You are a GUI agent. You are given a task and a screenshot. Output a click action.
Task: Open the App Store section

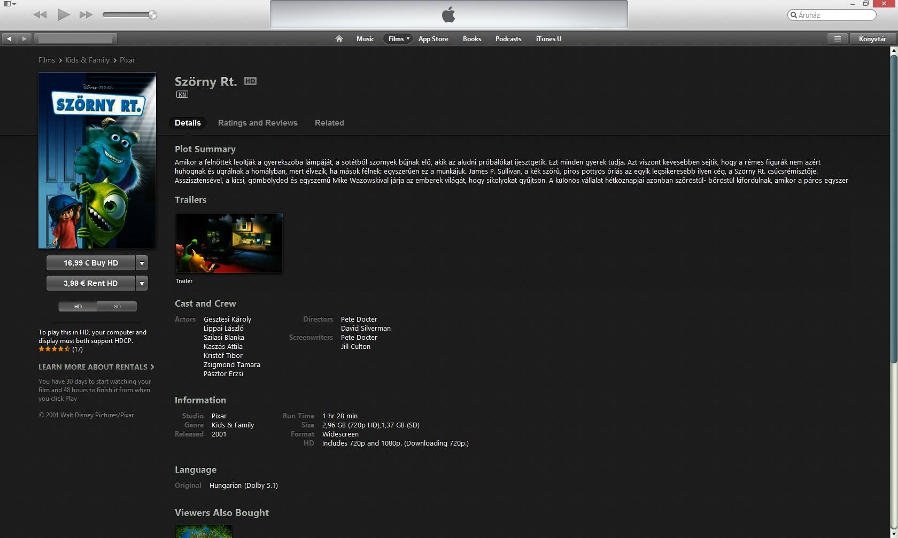(433, 38)
